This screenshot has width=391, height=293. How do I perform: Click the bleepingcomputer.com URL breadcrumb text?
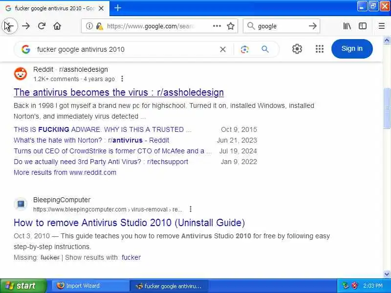pyautogui.click(x=108, y=209)
